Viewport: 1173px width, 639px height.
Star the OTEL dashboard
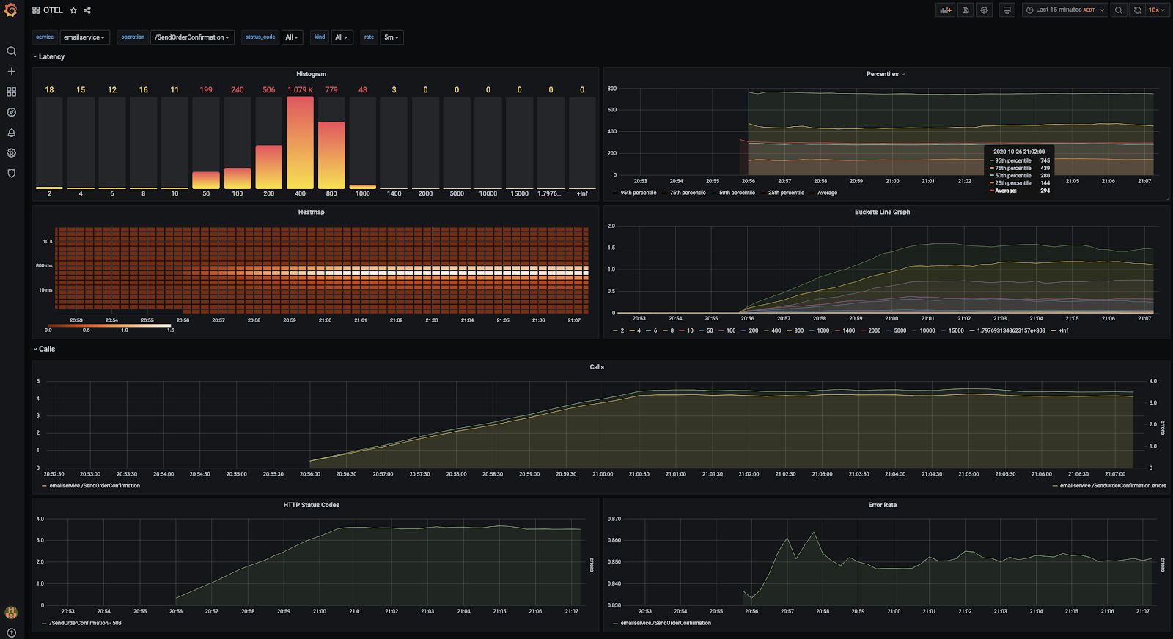click(73, 10)
